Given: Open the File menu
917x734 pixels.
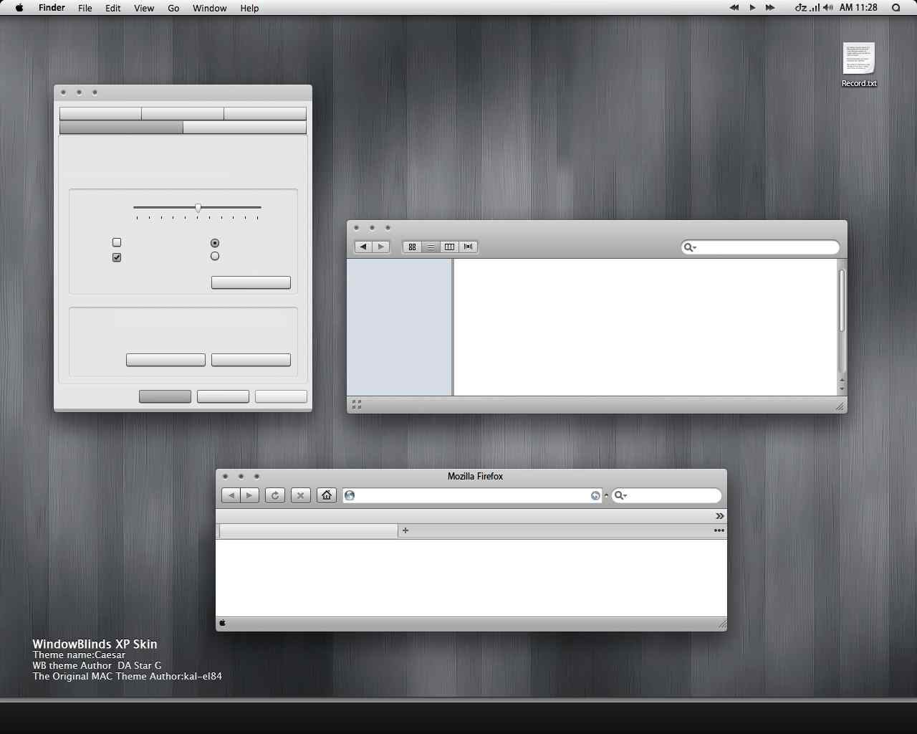Looking at the screenshot, I should [85, 8].
